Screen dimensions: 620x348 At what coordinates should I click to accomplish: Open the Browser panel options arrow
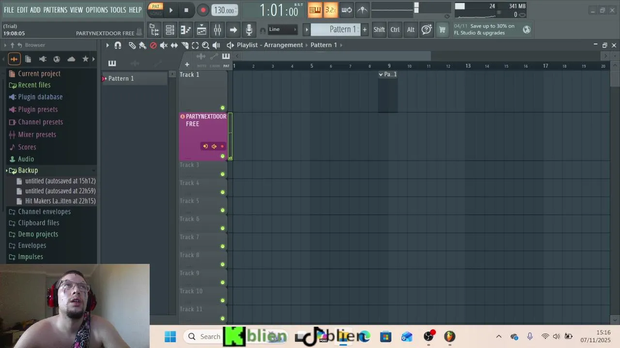pyautogui.click(x=5, y=45)
